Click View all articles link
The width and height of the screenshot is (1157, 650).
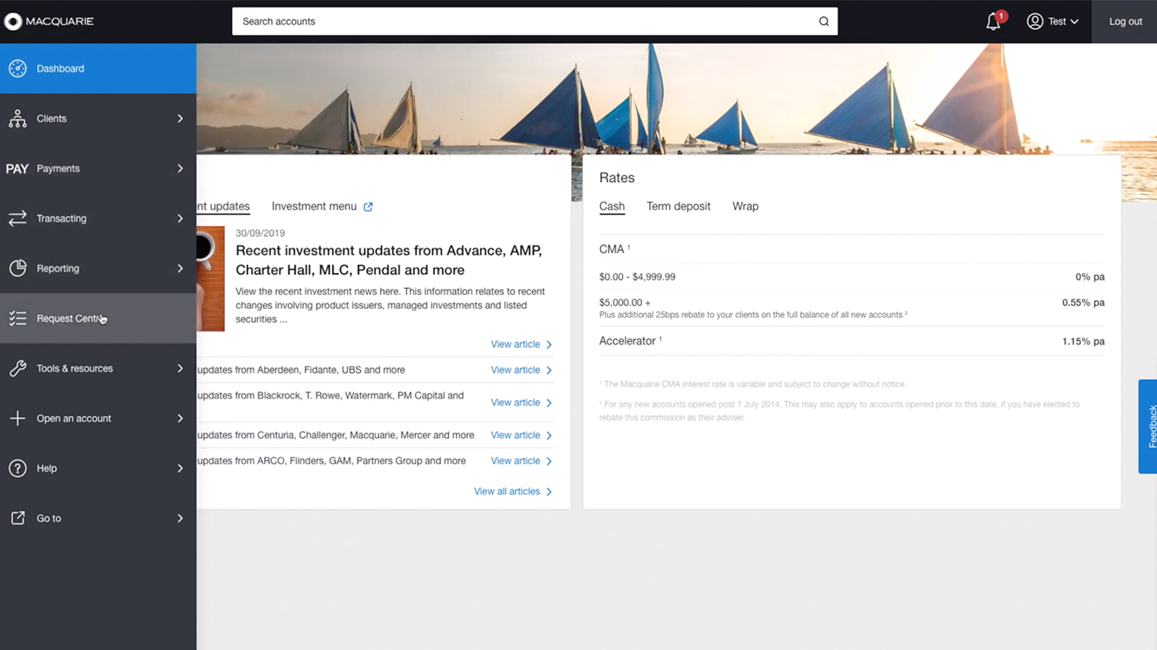pos(513,492)
